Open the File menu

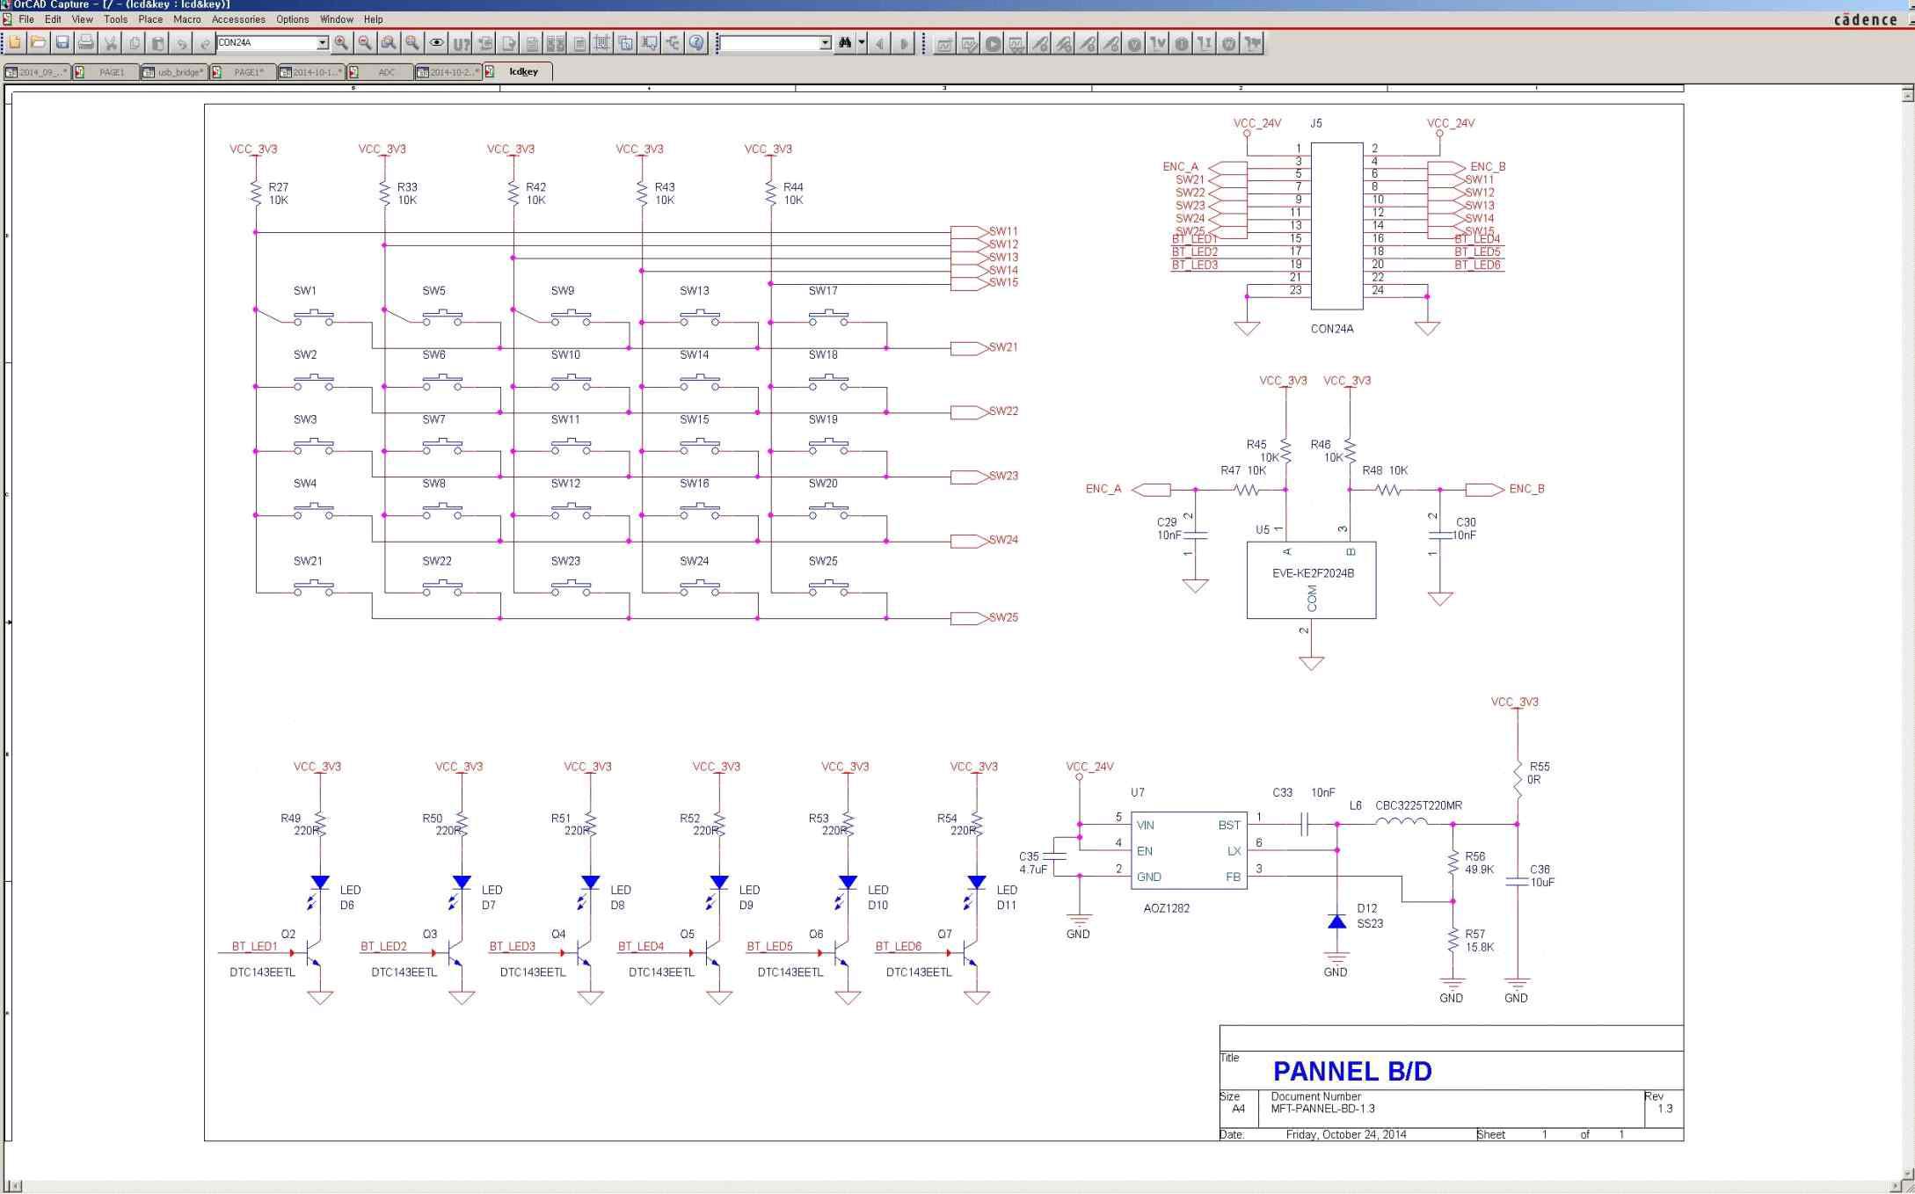pos(26,19)
